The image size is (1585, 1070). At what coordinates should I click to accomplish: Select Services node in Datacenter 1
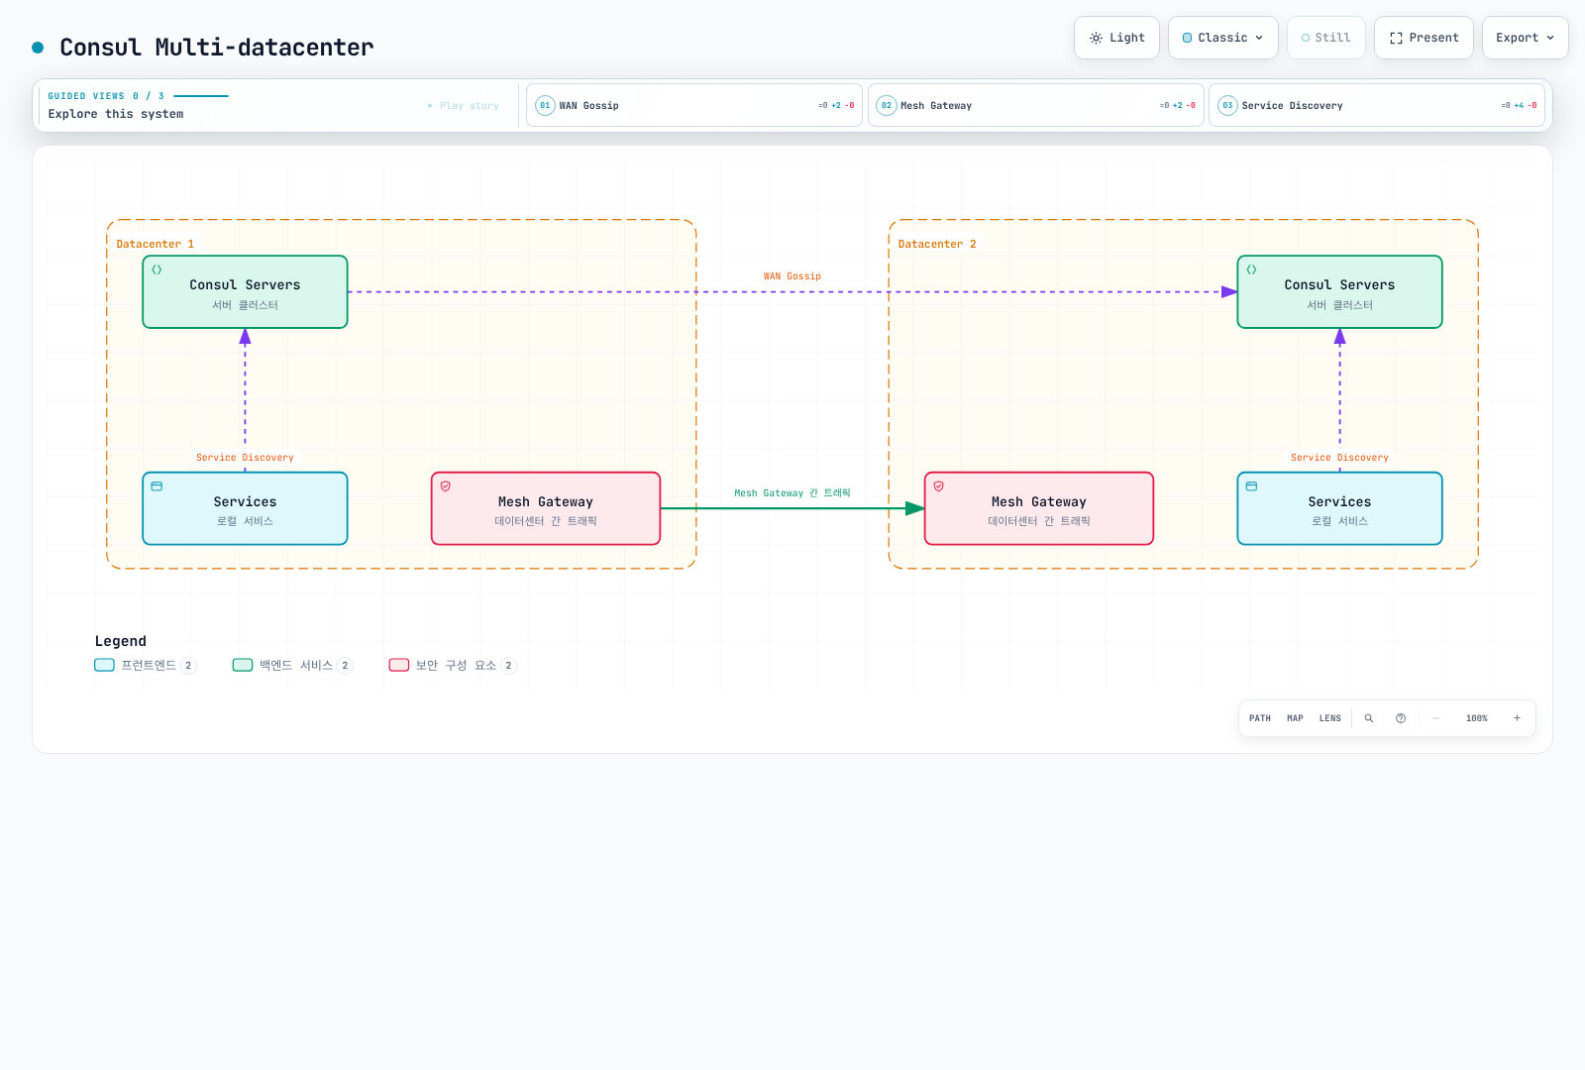(x=245, y=508)
